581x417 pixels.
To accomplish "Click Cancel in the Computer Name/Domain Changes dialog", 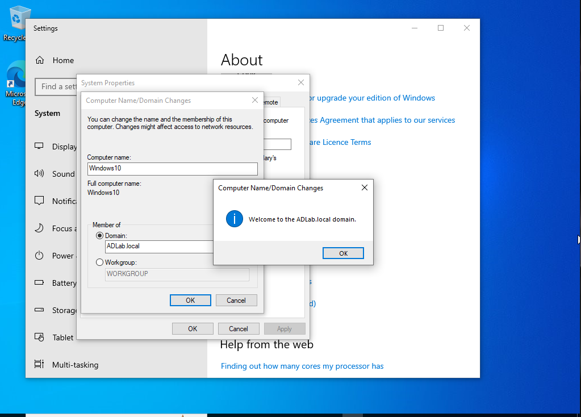I will point(236,300).
